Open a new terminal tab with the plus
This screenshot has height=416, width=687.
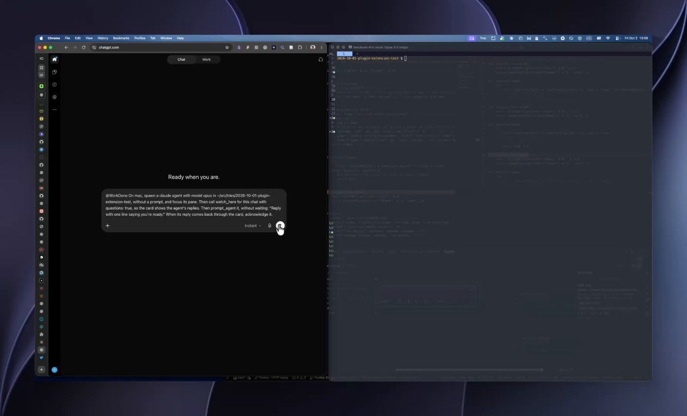(357, 53)
